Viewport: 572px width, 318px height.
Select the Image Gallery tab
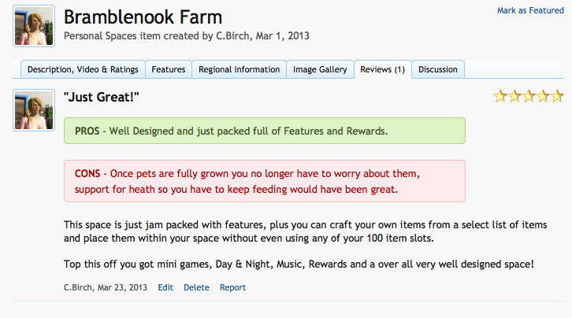(320, 69)
